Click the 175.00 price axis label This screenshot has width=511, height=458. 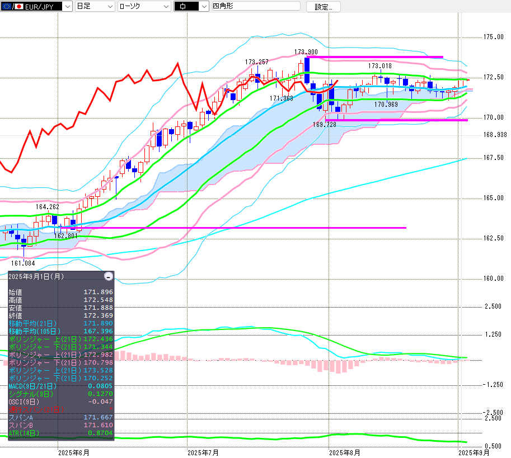pyautogui.click(x=494, y=37)
